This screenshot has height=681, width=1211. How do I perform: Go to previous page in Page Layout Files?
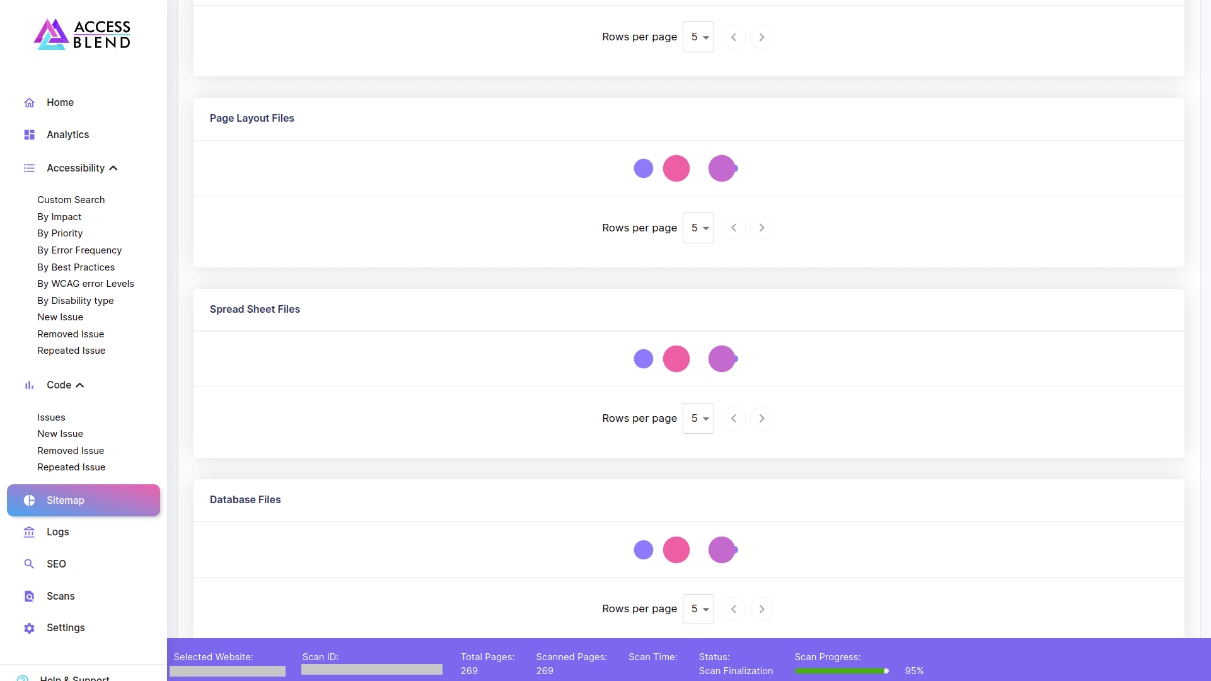[x=734, y=228]
